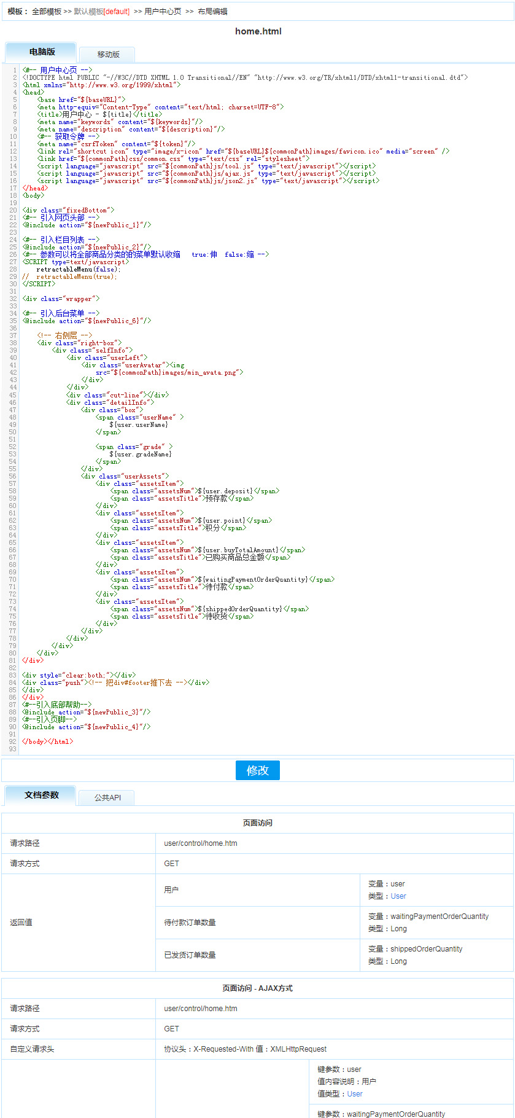The width and height of the screenshot is (515, 1118).
Task: Open the 文档参数 tab
Action: coord(41,795)
